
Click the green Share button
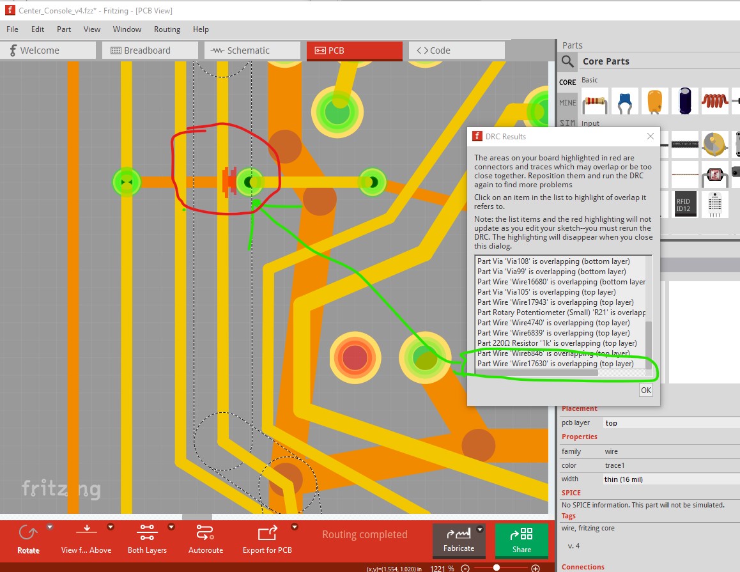pyautogui.click(x=521, y=540)
